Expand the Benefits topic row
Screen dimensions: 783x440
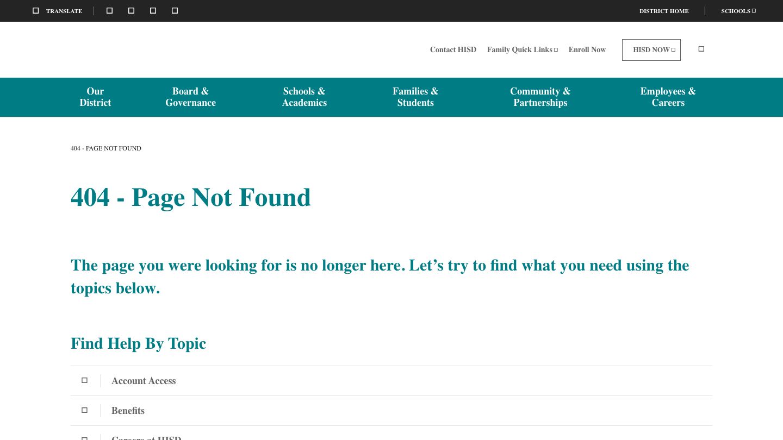[128, 411]
